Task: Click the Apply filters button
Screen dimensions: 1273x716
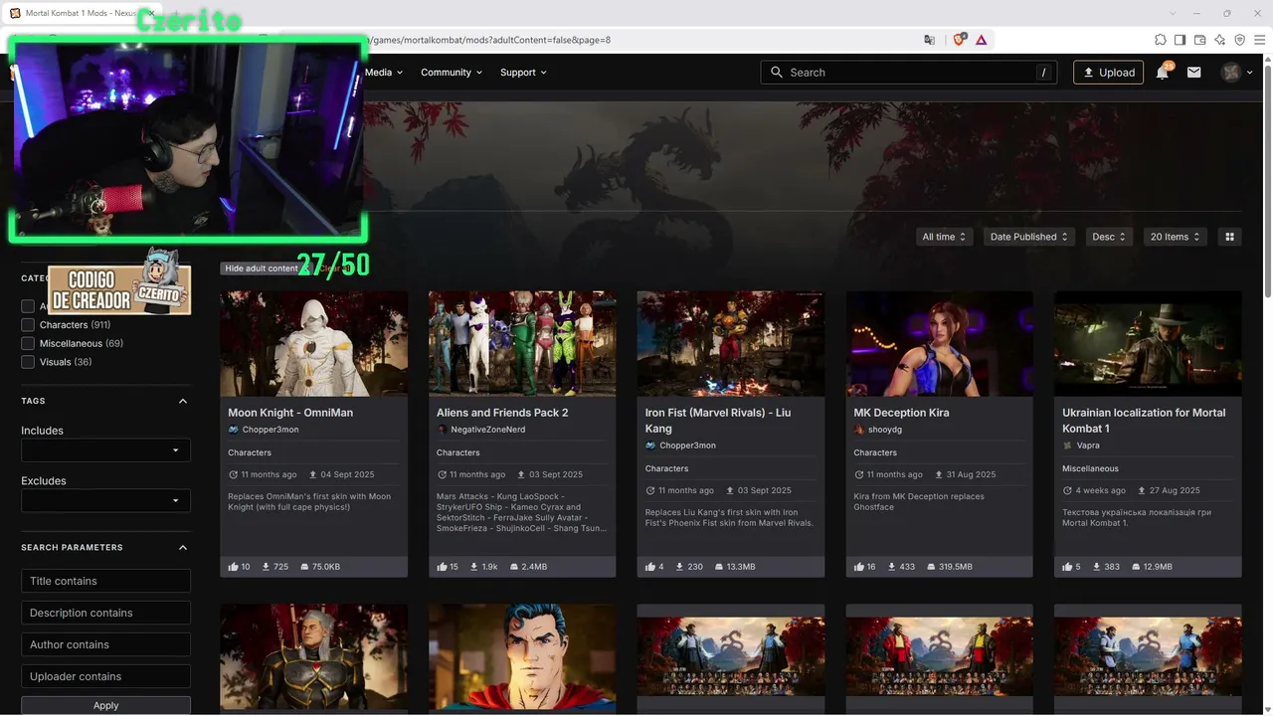Action: pyautogui.click(x=105, y=705)
